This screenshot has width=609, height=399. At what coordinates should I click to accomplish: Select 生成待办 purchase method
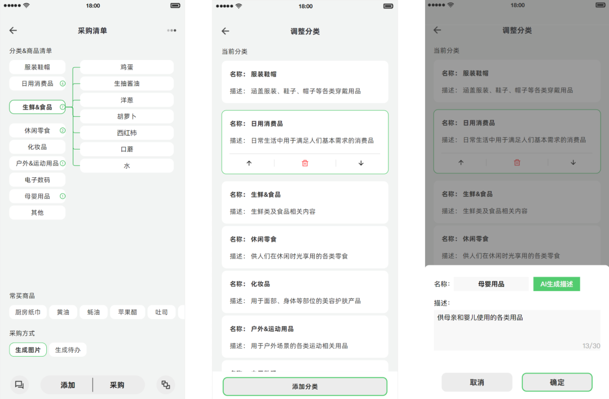click(x=68, y=350)
